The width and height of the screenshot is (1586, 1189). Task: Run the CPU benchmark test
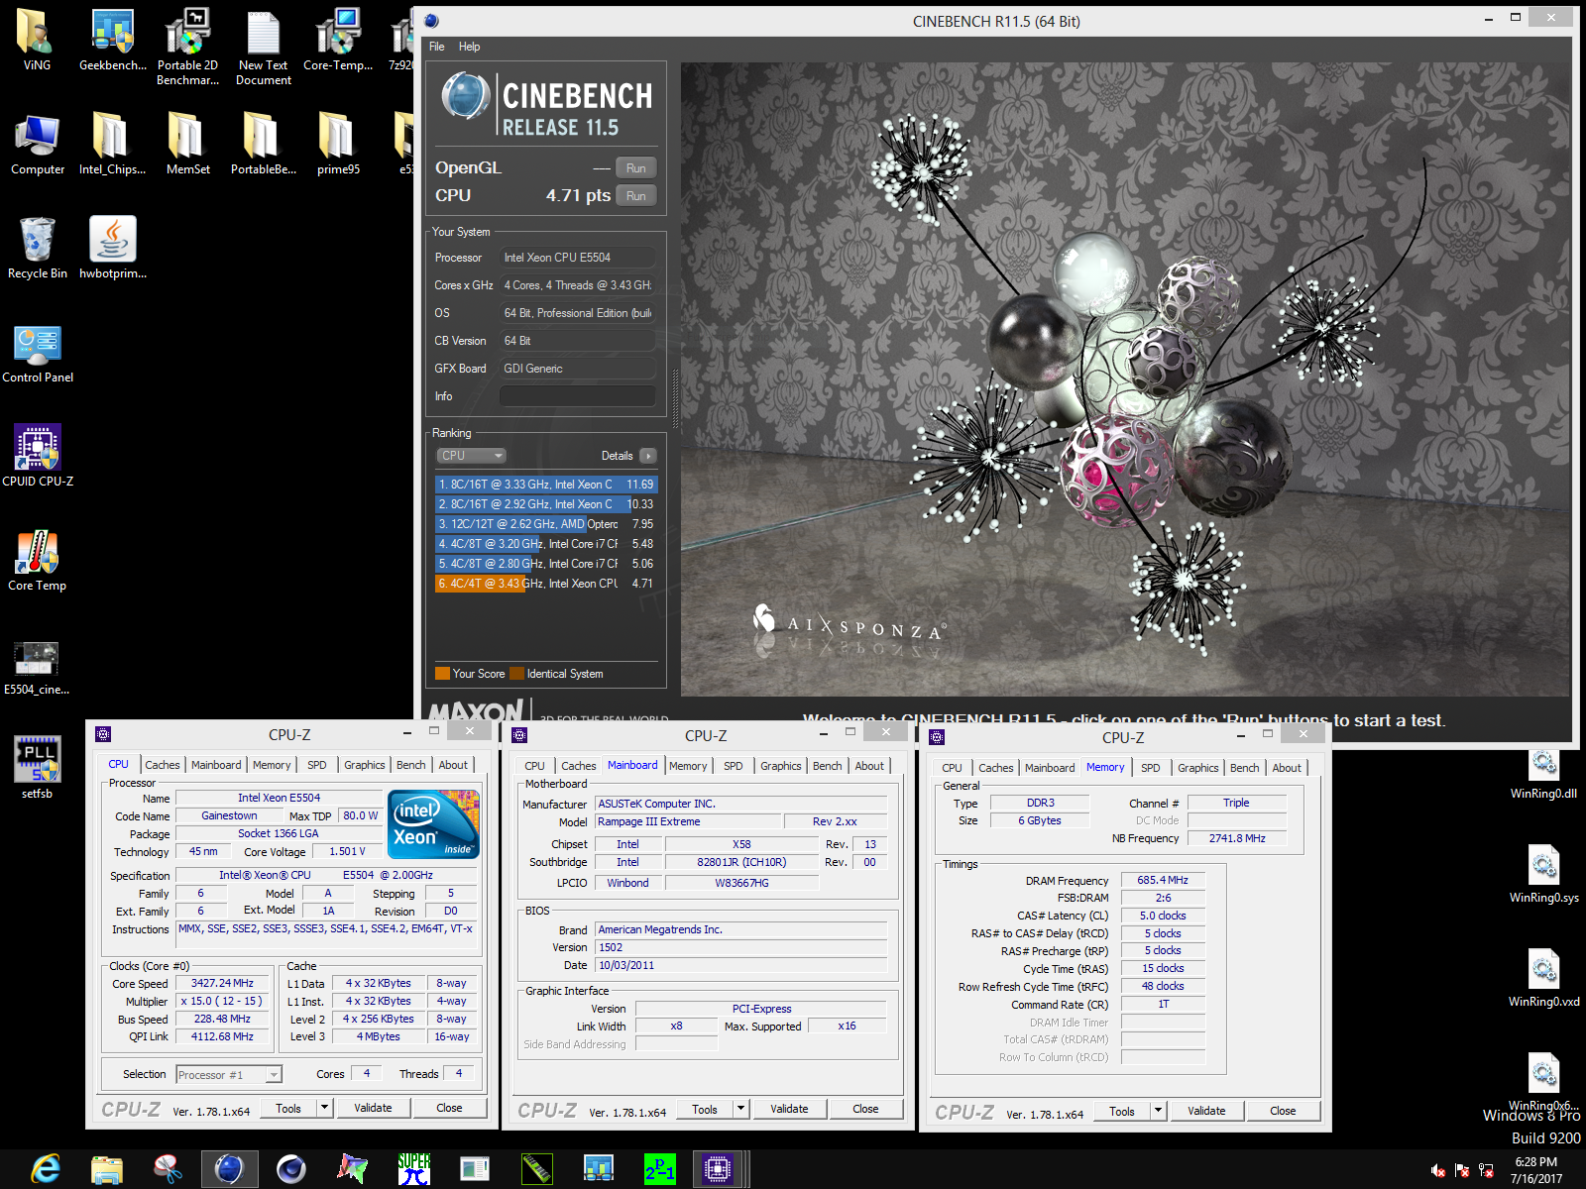pos(636,196)
